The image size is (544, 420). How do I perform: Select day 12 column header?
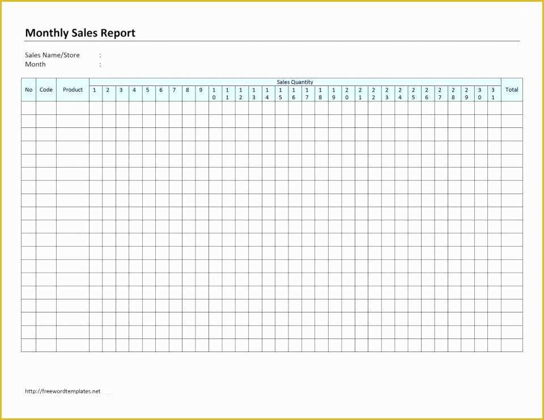point(242,93)
